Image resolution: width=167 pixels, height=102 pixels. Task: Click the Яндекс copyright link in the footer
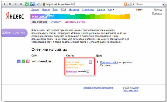(x=134, y=88)
